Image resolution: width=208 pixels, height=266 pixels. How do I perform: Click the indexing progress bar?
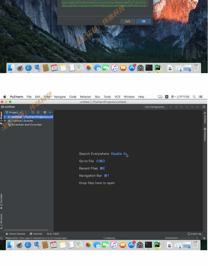[180, 238]
